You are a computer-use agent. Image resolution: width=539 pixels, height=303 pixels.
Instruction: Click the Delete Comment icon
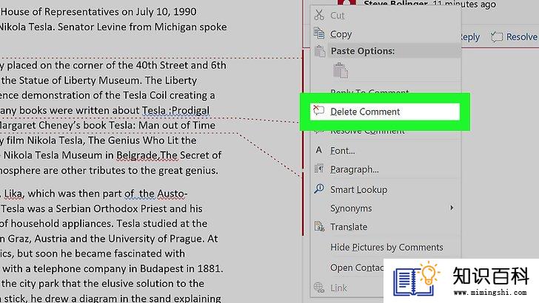coord(318,110)
